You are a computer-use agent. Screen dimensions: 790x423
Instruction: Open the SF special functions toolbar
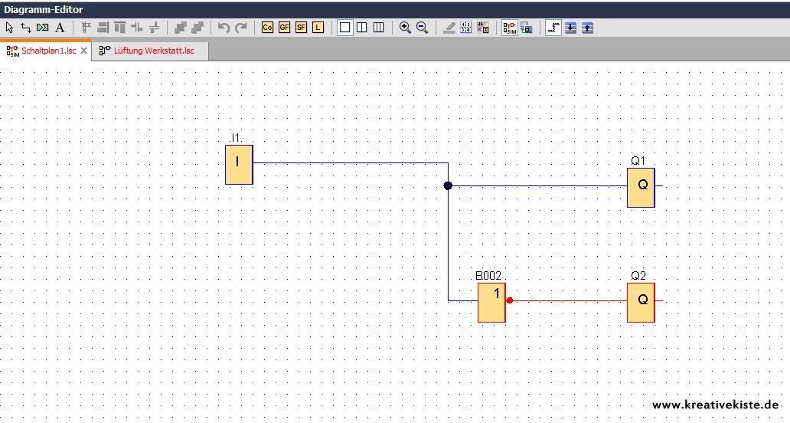(302, 28)
